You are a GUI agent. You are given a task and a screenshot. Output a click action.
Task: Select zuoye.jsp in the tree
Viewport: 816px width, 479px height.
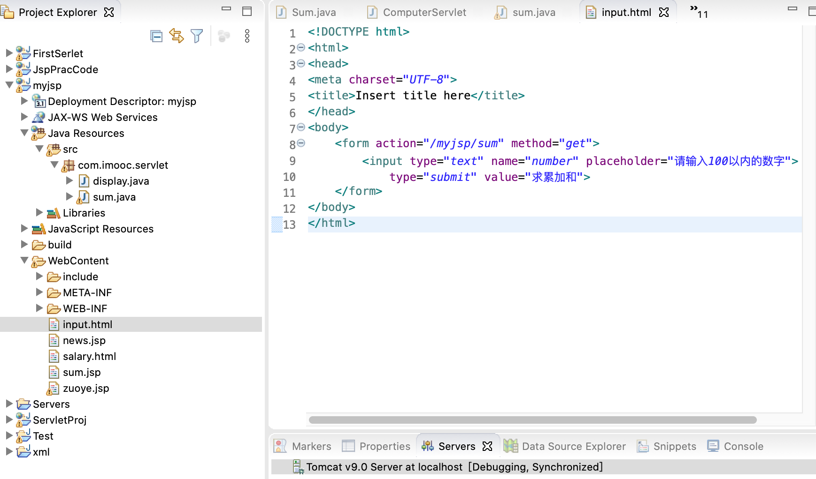(86, 388)
